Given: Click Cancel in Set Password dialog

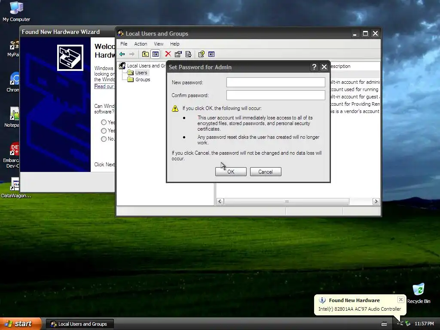Looking at the screenshot, I should [266, 172].
